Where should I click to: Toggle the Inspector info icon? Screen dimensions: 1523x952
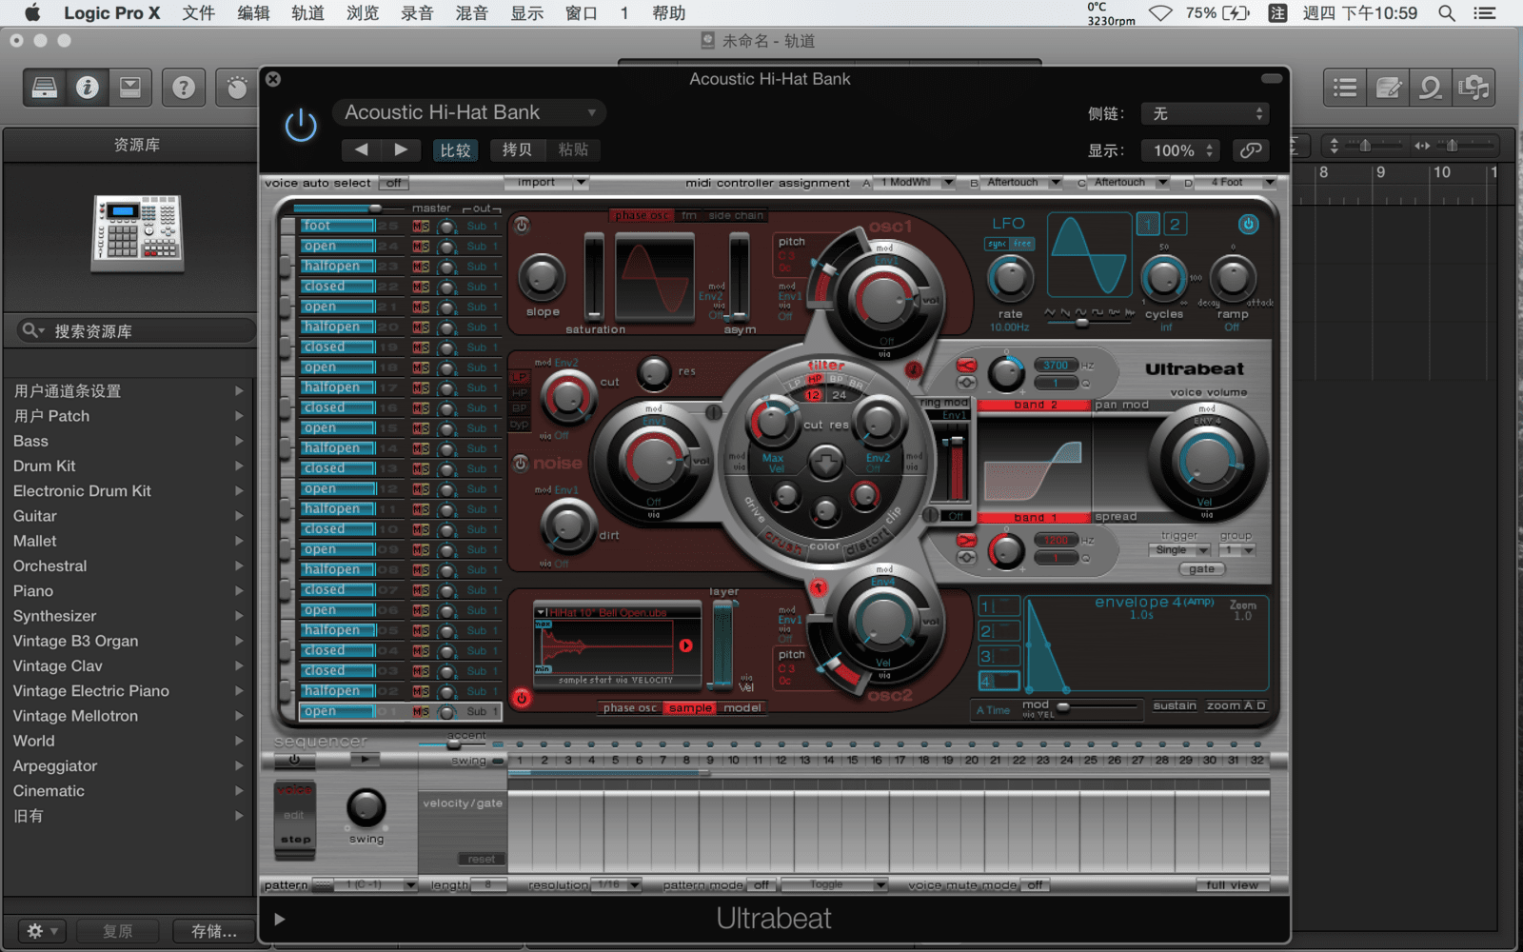(88, 88)
